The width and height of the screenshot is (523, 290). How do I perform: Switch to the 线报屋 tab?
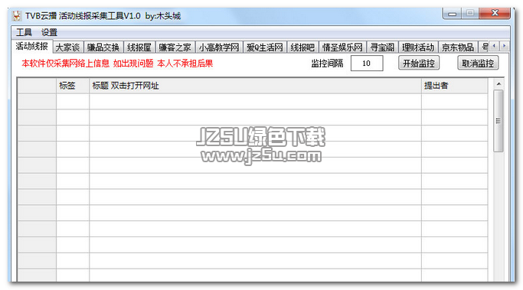tap(139, 47)
